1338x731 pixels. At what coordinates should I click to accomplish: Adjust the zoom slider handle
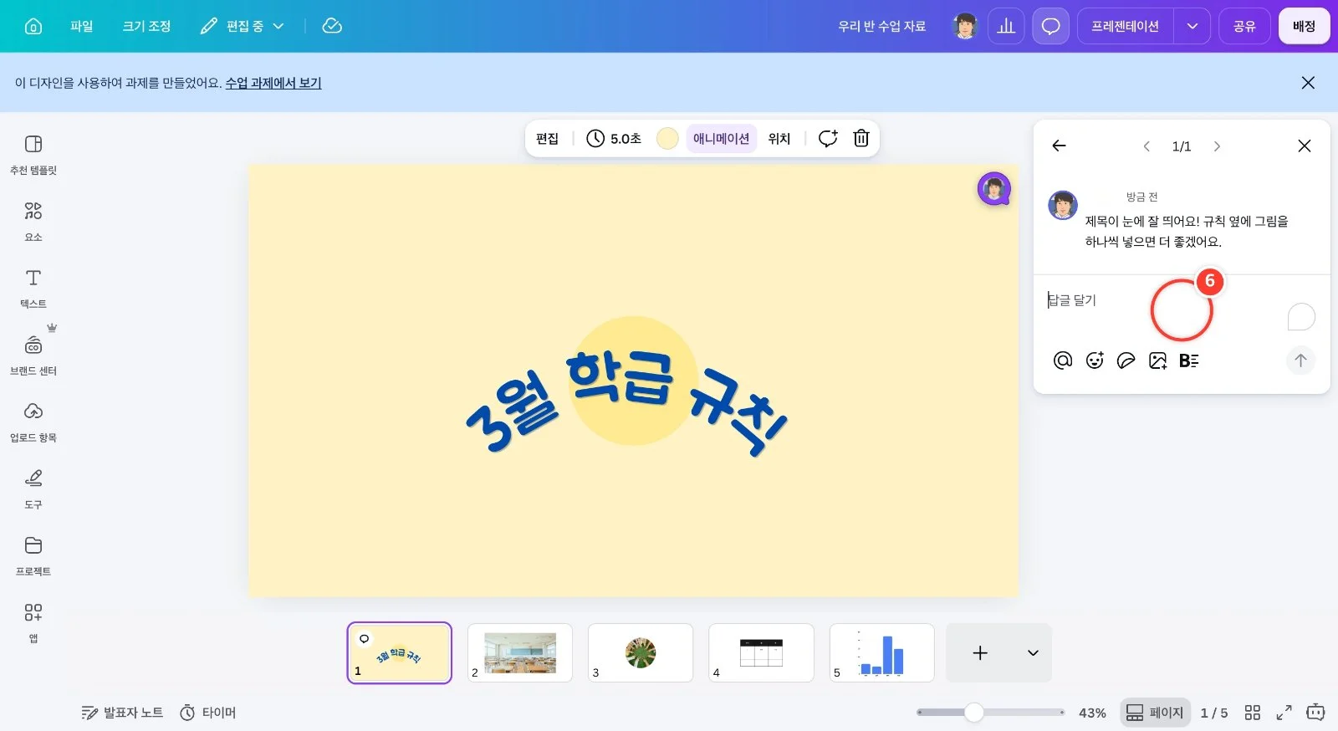pyautogui.click(x=973, y=713)
